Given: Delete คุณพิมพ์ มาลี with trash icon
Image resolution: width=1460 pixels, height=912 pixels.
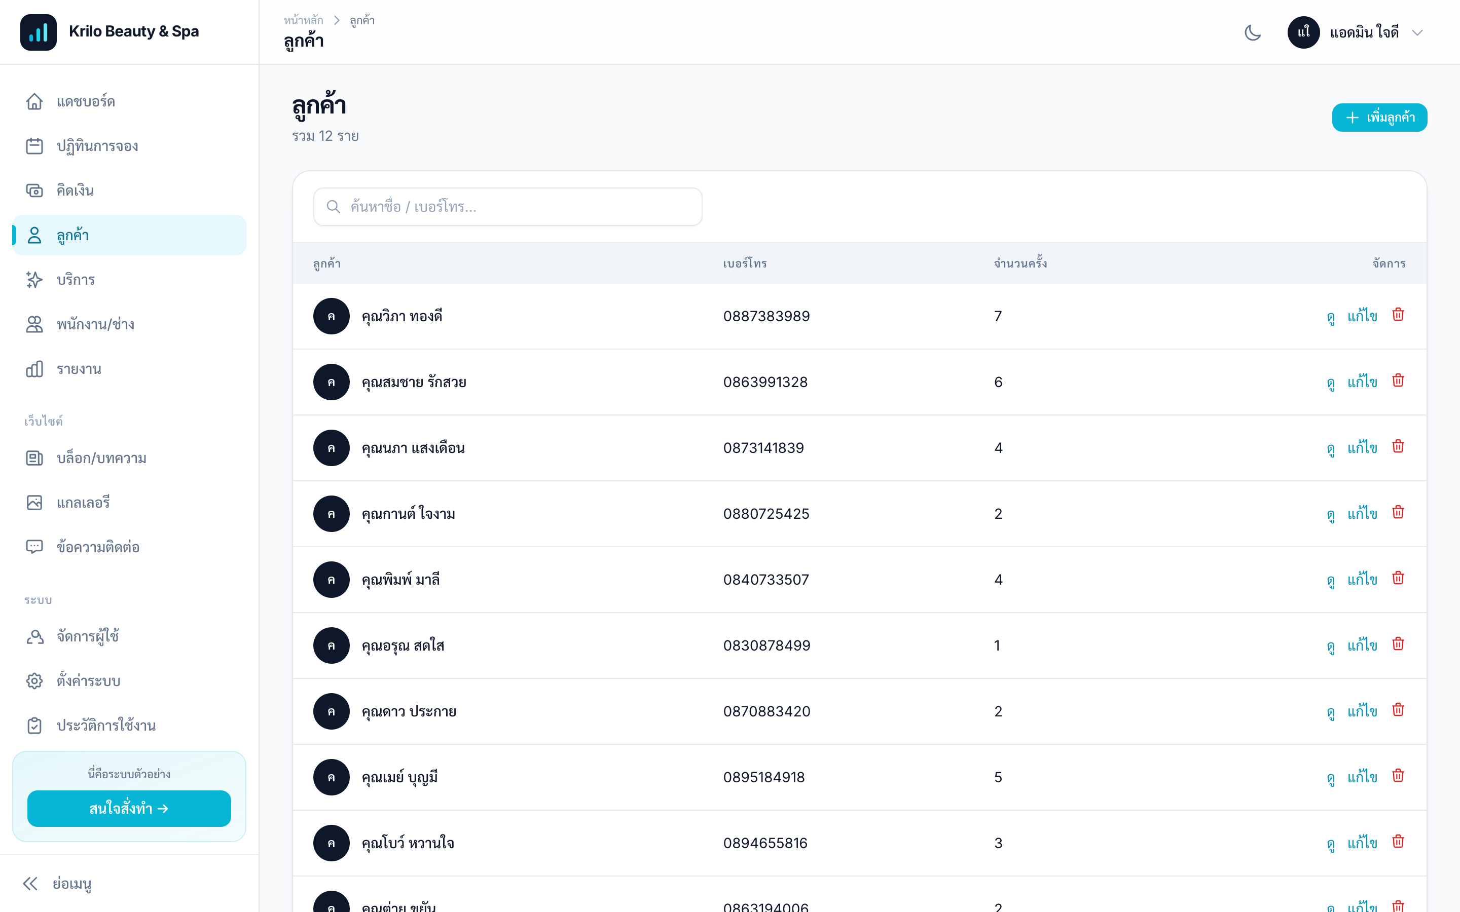Looking at the screenshot, I should click(x=1398, y=578).
